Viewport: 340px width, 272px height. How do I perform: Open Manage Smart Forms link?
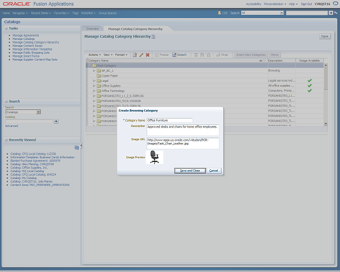26,56
